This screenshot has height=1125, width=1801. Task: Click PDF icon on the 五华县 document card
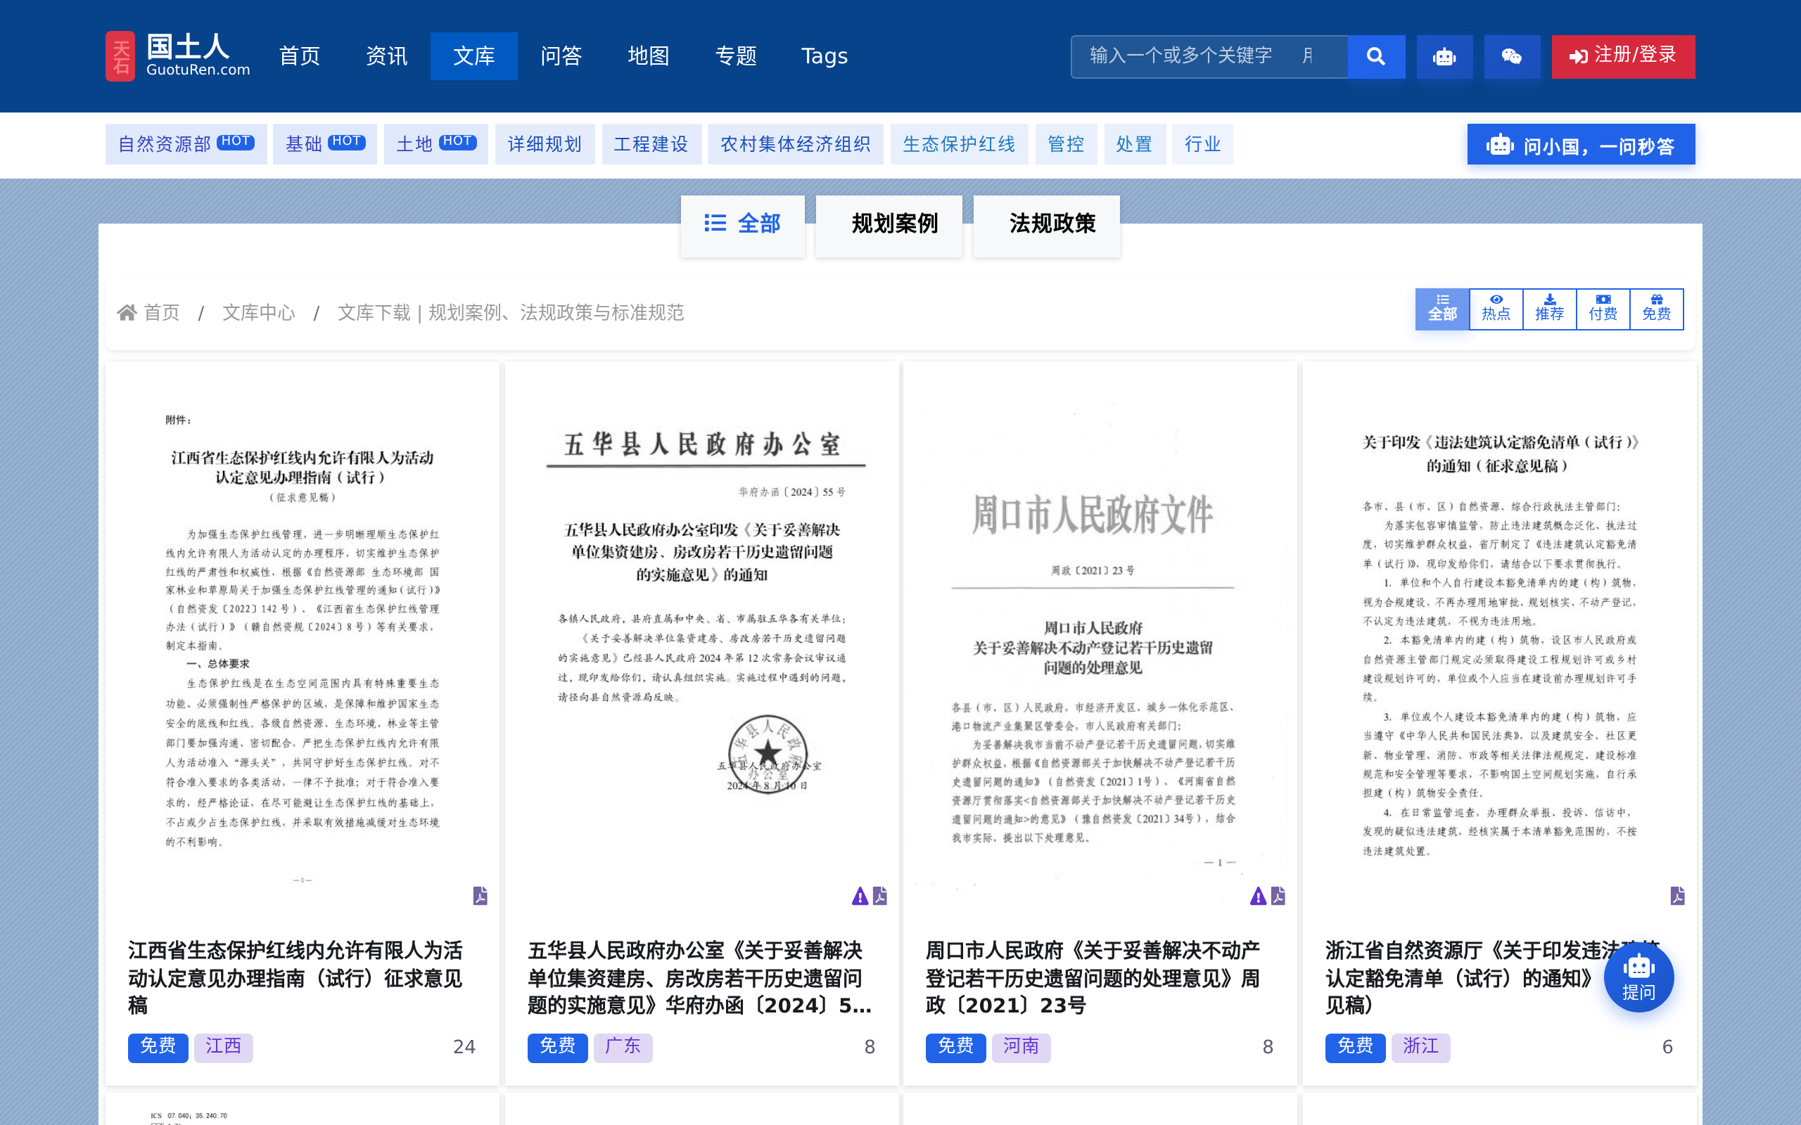(879, 895)
